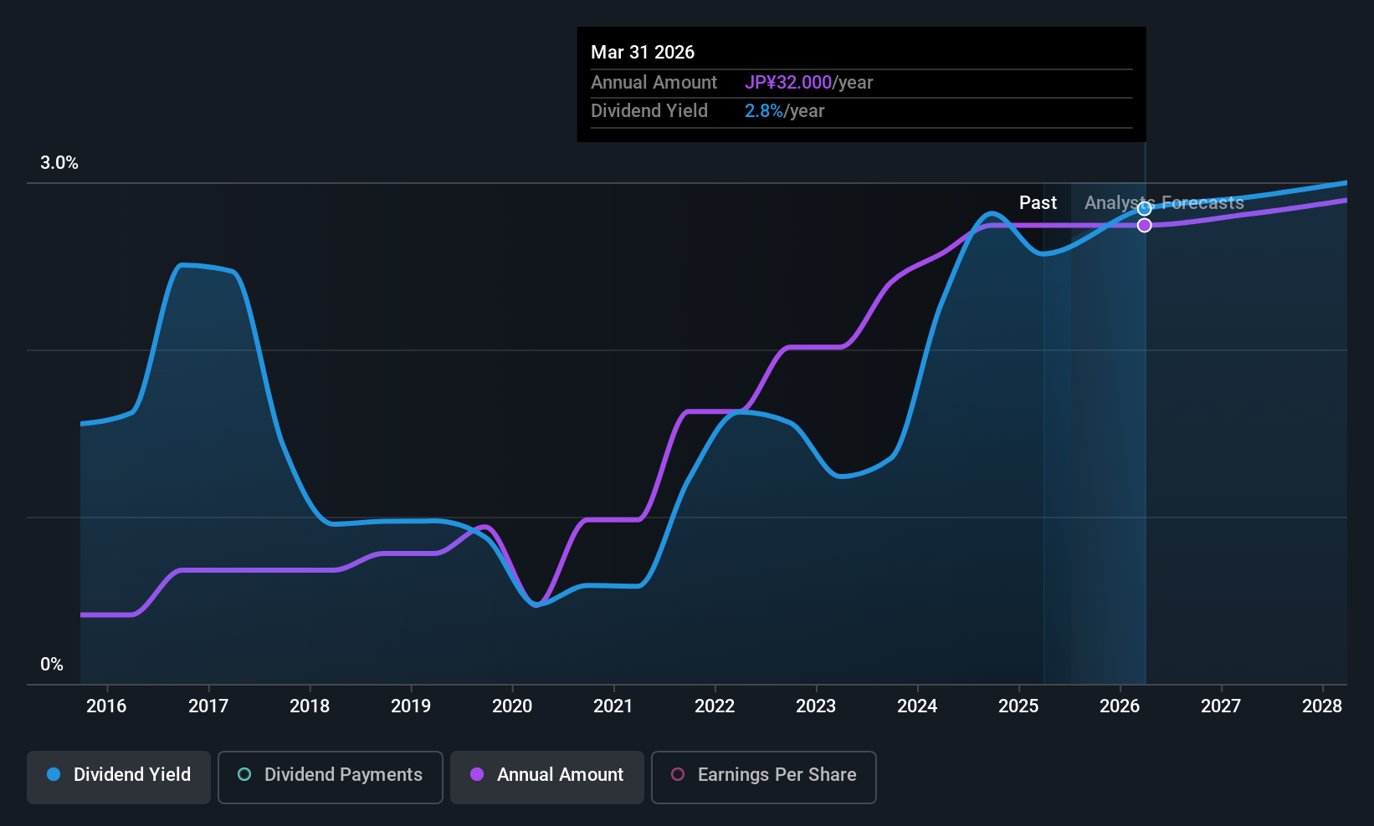Toggle the Dividend Yield series
1374x826 pixels.
(x=119, y=778)
